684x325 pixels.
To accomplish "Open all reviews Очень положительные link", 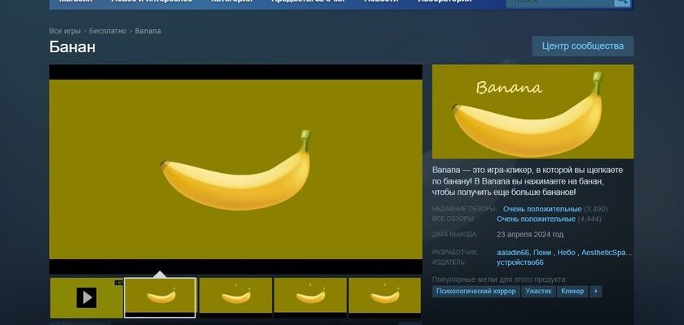I will (535, 219).
